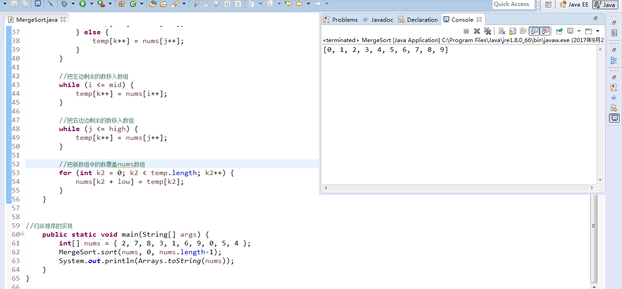Click the Open Perspective icon
Image resolution: width=622 pixels, height=289 pixels.
coord(549,4)
